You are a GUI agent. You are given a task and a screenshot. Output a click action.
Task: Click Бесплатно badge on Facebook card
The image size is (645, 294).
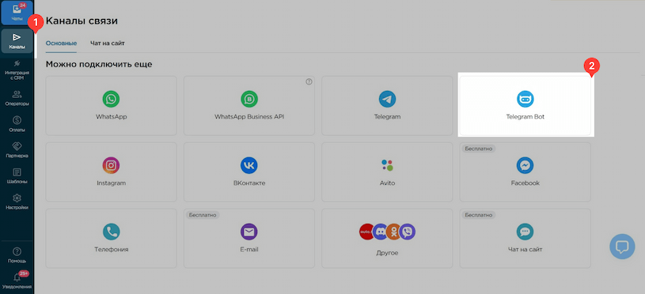478,149
